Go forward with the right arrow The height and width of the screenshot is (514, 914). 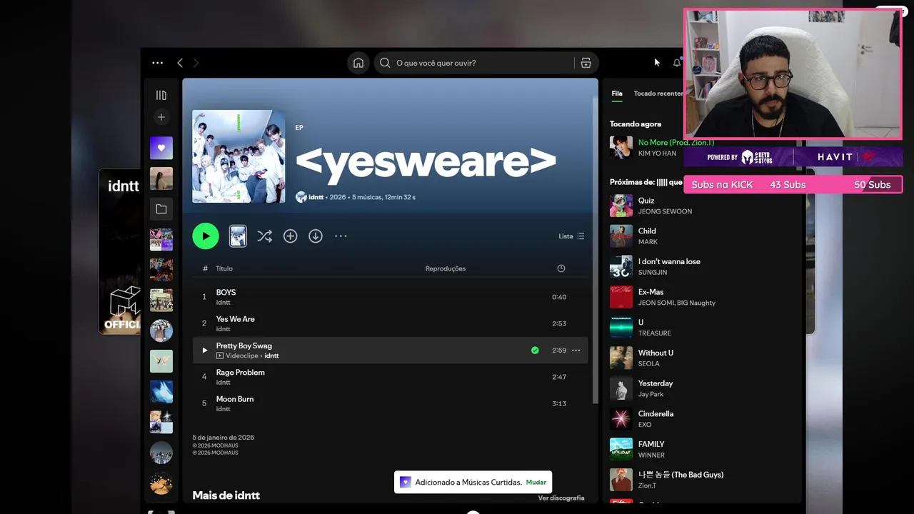[196, 63]
